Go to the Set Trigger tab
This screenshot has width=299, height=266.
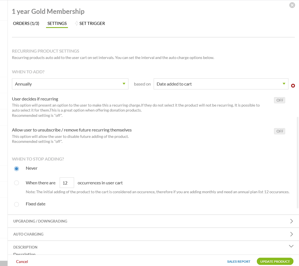click(x=92, y=24)
